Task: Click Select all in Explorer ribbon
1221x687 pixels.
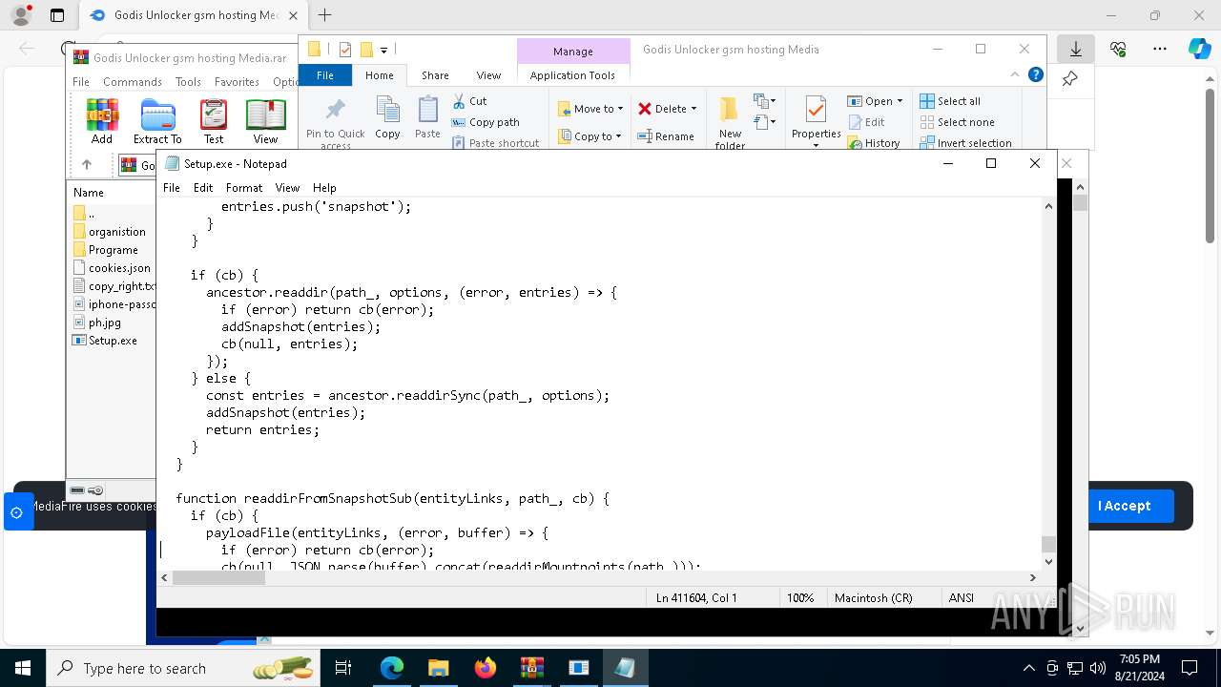Action: coord(950,101)
